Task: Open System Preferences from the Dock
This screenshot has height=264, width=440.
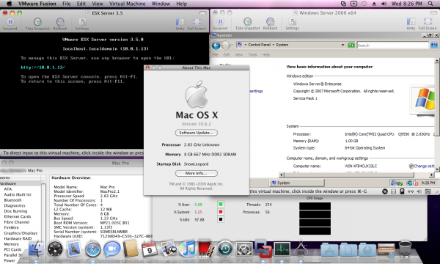Action: [x=244, y=249]
